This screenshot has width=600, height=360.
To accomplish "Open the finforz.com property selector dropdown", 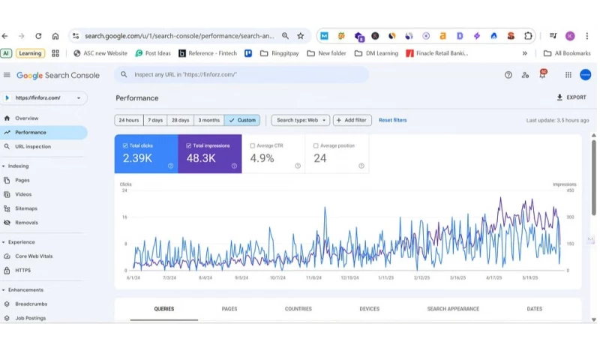I will [x=43, y=98].
